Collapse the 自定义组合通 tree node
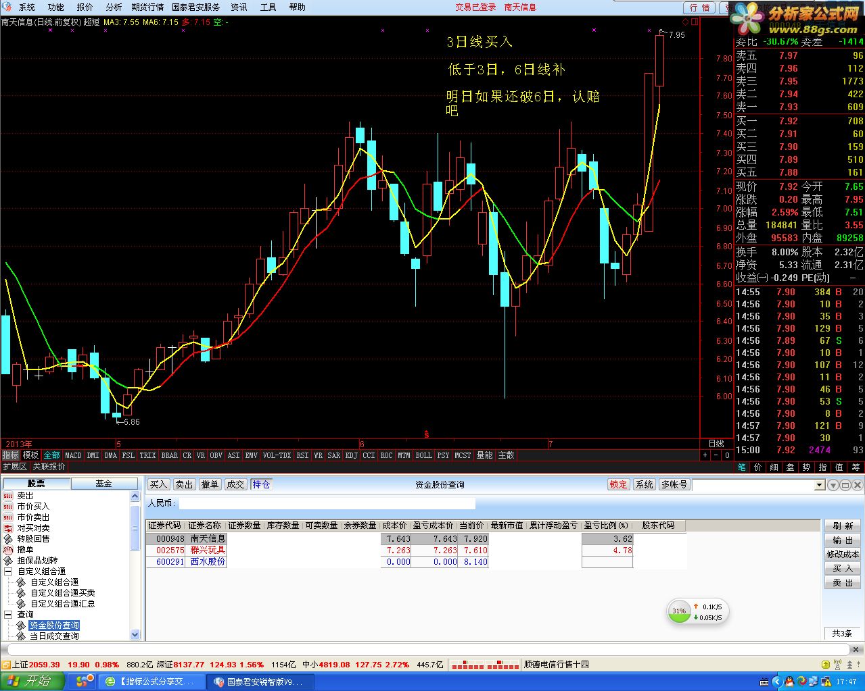Screen dimensions: 865x691 9,571
